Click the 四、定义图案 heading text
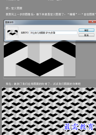The image size is (96, 135). pos(14,8)
